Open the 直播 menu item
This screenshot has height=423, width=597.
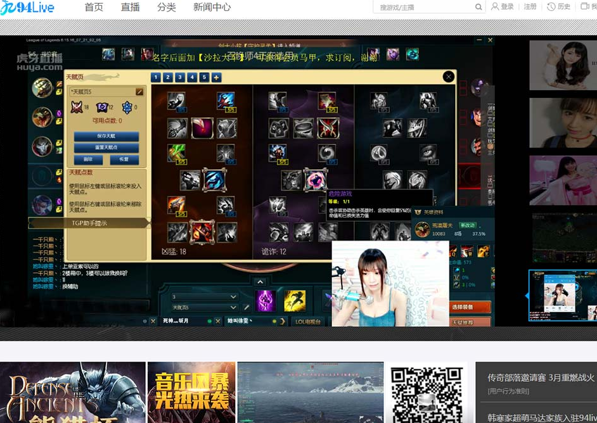pyautogui.click(x=131, y=8)
